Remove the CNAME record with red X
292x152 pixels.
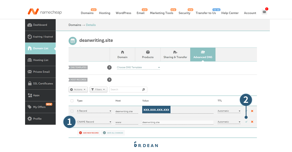coord(252,122)
